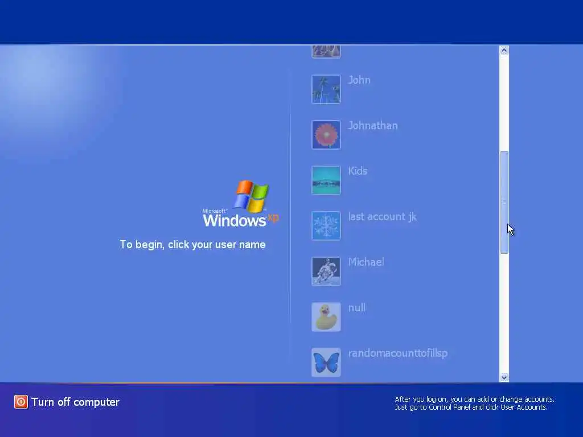Click the scrollbar up arrow of user list

[x=504, y=50]
